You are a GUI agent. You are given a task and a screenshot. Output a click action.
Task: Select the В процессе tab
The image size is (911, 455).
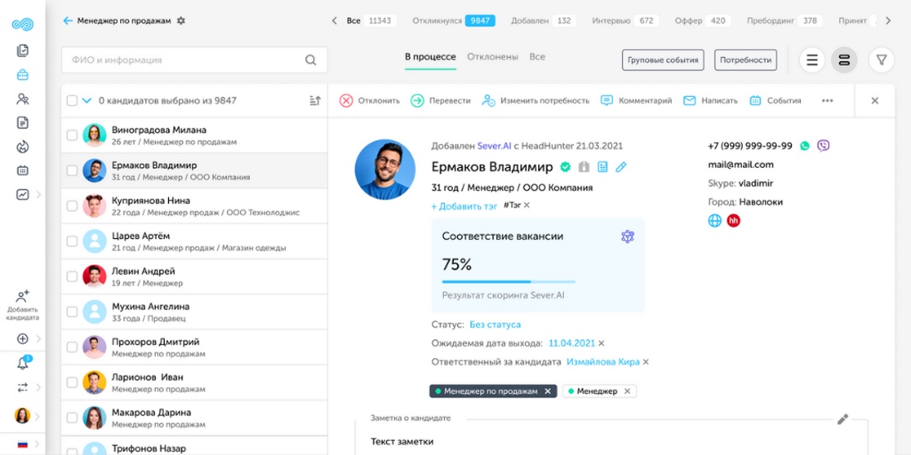tap(431, 57)
